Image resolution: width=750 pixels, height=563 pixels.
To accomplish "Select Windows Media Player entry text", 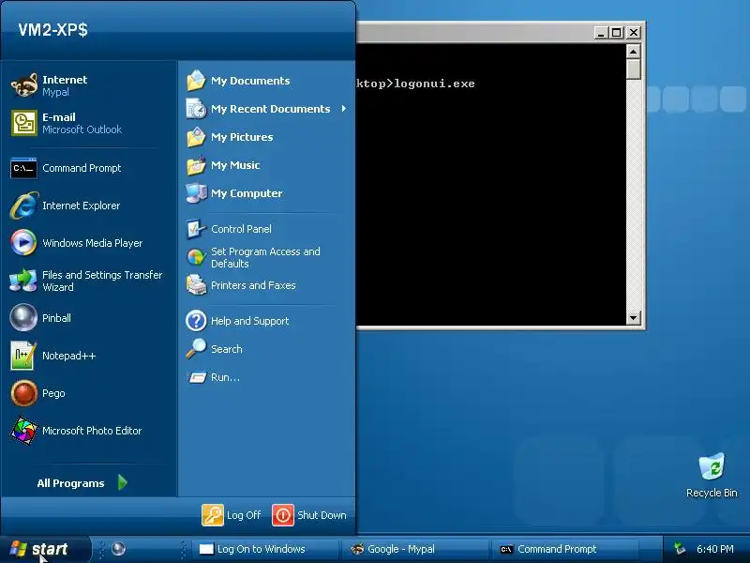I will point(92,243).
